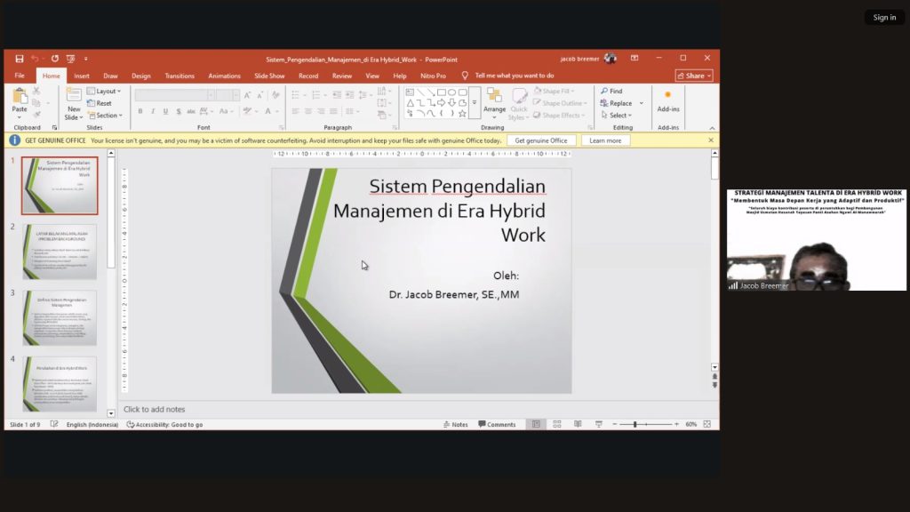The image size is (910, 512).
Task: Click fit slide to current window icon
Action: tap(707, 425)
